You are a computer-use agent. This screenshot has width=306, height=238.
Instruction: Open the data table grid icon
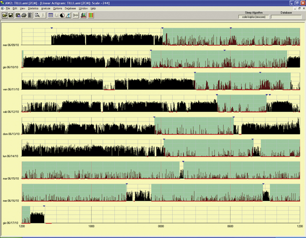click(x=50, y=15)
